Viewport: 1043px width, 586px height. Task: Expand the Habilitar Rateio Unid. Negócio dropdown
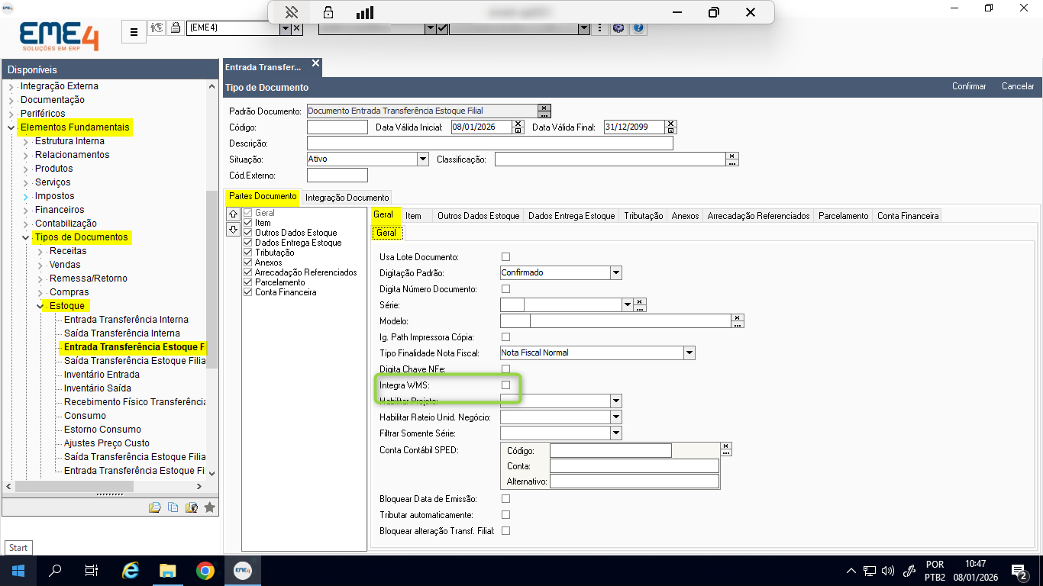click(x=616, y=417)
